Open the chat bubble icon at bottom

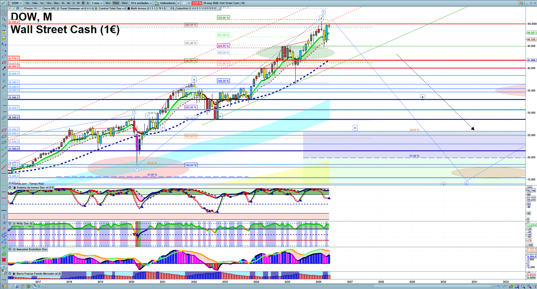[16, 286]
